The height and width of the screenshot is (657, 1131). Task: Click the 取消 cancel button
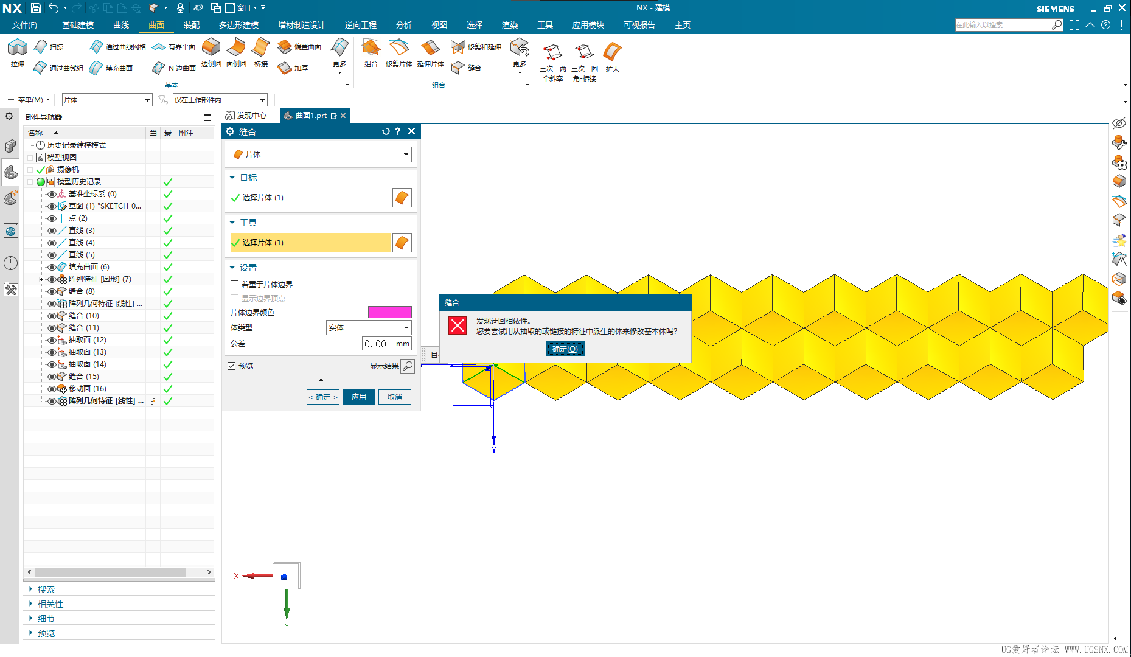pyautogui.click(x=395, y=397)
